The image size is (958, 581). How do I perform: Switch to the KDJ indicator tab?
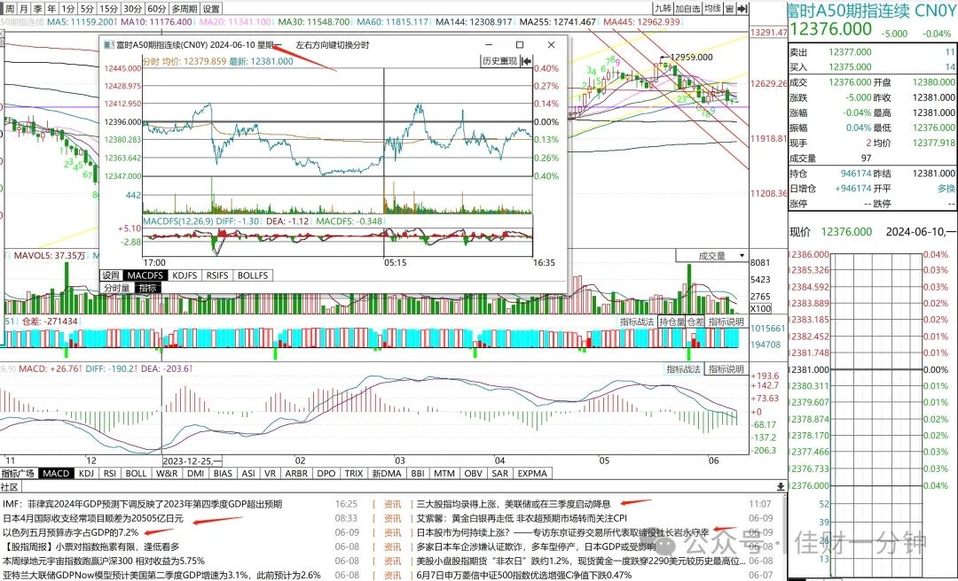point(87,473)
